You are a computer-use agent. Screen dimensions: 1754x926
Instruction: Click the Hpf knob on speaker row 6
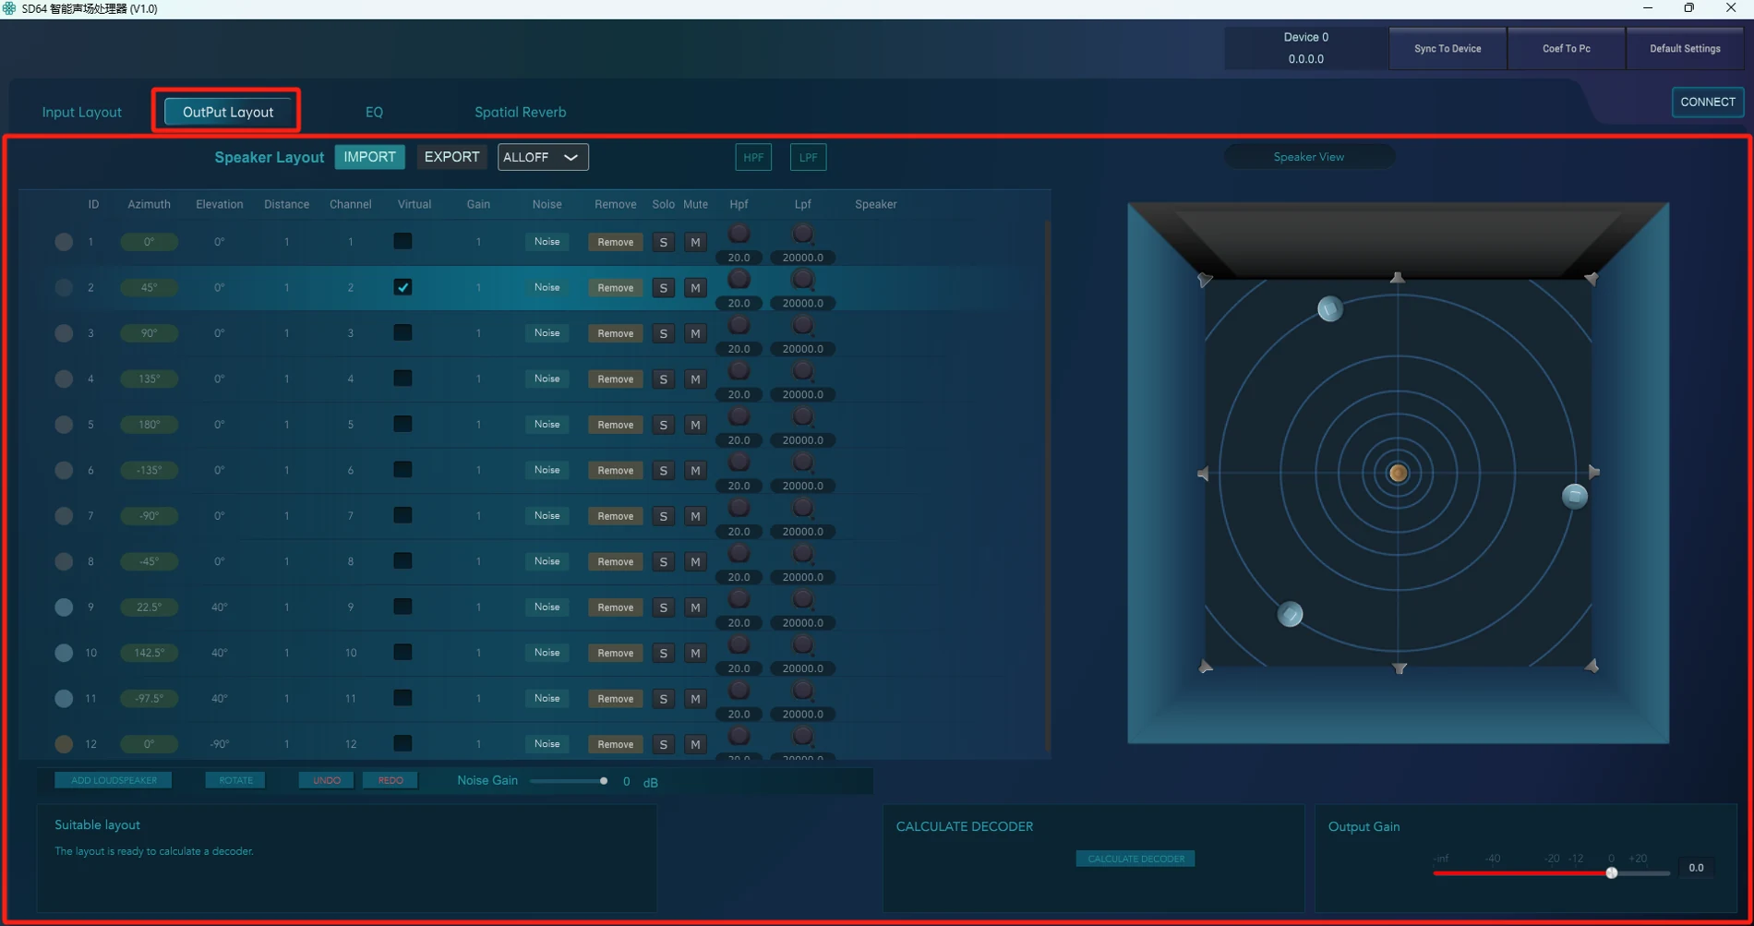point(739,462)
